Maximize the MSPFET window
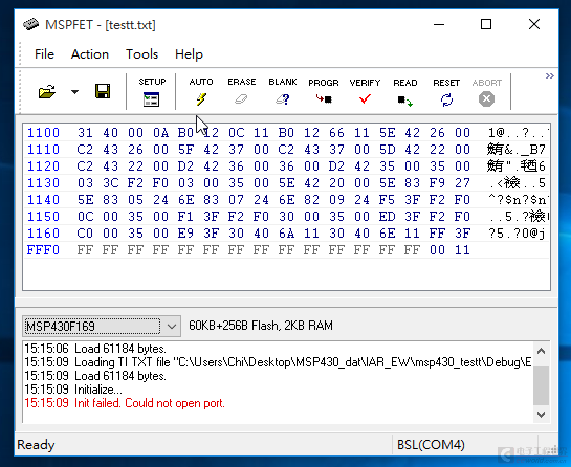The width and height of the screenshot is (571, 467). coord(486,25)
